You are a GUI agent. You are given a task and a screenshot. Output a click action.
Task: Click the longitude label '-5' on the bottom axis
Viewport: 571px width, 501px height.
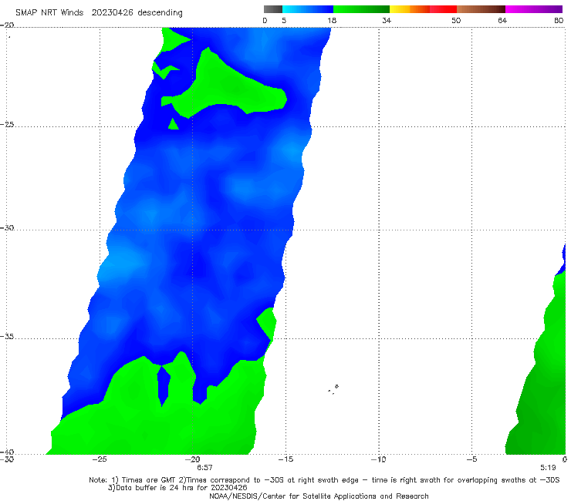[472, 459]
